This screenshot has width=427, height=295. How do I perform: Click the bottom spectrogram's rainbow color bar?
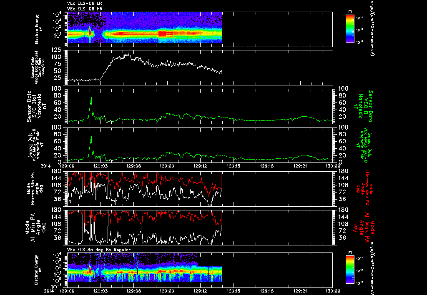point(350,270)
